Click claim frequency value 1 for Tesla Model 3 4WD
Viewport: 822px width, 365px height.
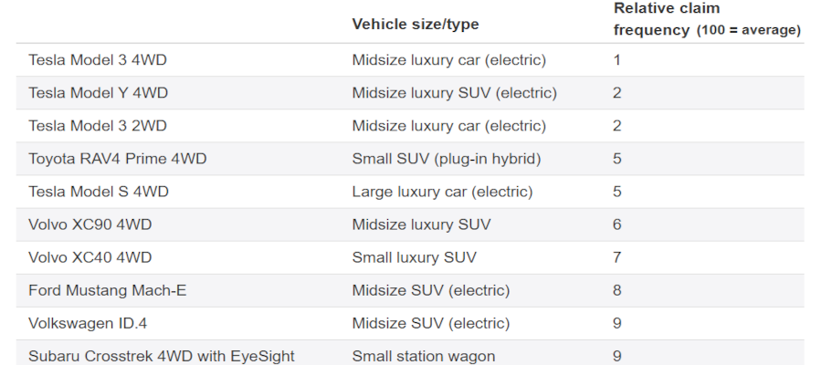tap(617, 60)
